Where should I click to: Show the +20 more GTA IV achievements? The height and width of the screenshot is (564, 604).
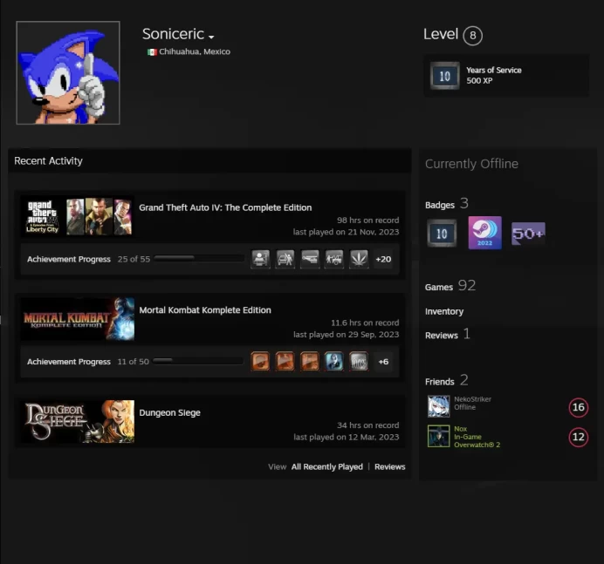[383, 259]
